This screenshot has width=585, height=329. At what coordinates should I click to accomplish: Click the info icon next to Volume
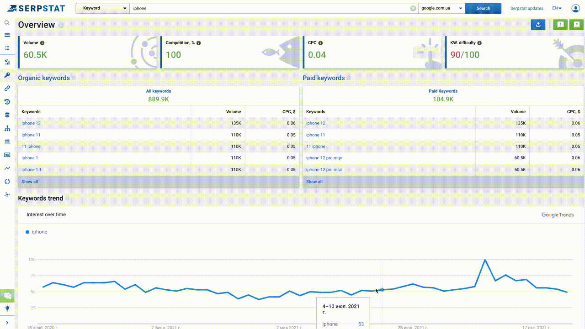pyautogui.click(x=43, y=43)
